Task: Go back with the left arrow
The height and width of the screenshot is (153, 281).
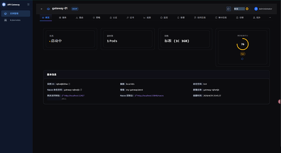Action: click(42, 9)
